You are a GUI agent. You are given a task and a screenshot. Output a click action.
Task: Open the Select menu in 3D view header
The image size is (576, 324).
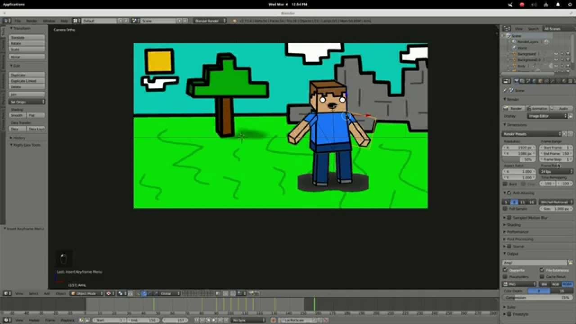(x=33, y=293)
